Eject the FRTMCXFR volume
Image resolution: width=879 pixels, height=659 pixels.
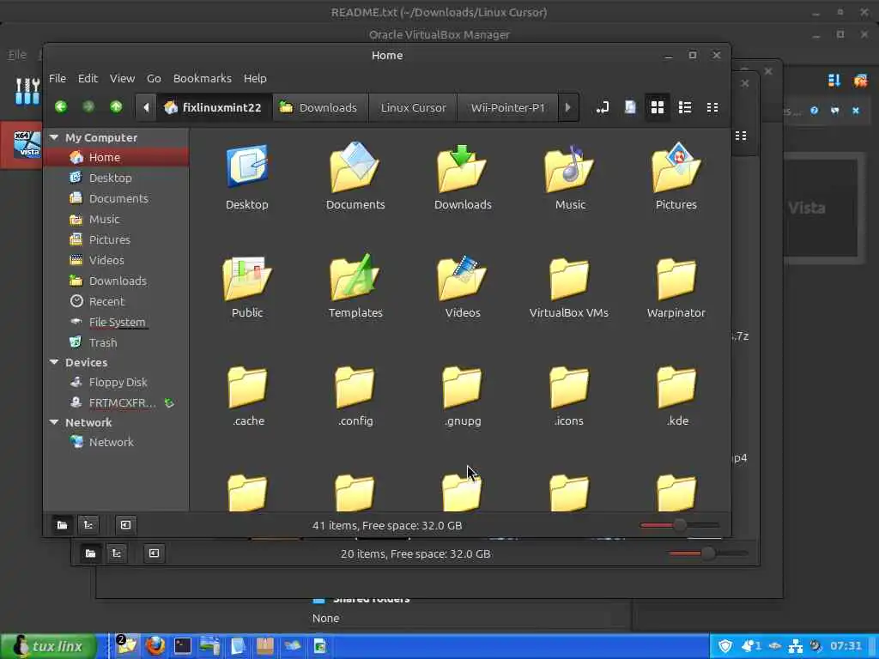pyautogui.click(x=169, y=403)
